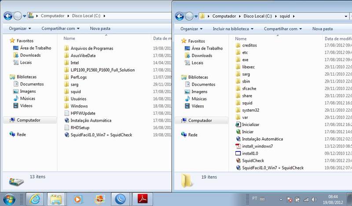Select the sfcache folder
The image size is (352, 206).
click(249, 89)
